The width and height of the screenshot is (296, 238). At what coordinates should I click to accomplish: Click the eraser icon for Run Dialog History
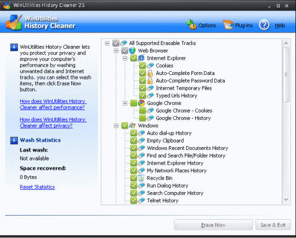141,185
